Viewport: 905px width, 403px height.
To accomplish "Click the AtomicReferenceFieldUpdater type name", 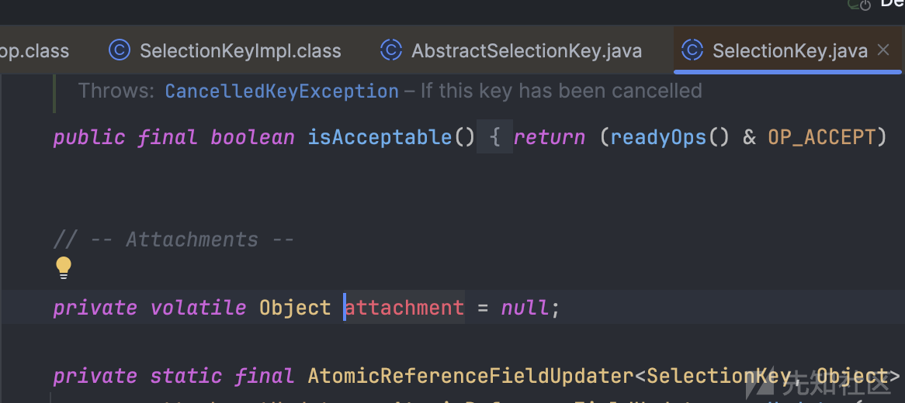I will pyautogui.click(x=471, y=376).
